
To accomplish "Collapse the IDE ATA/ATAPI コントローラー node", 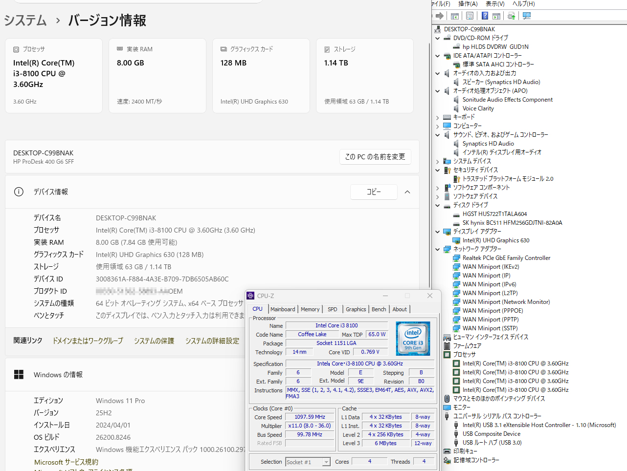I will [438, 56].
